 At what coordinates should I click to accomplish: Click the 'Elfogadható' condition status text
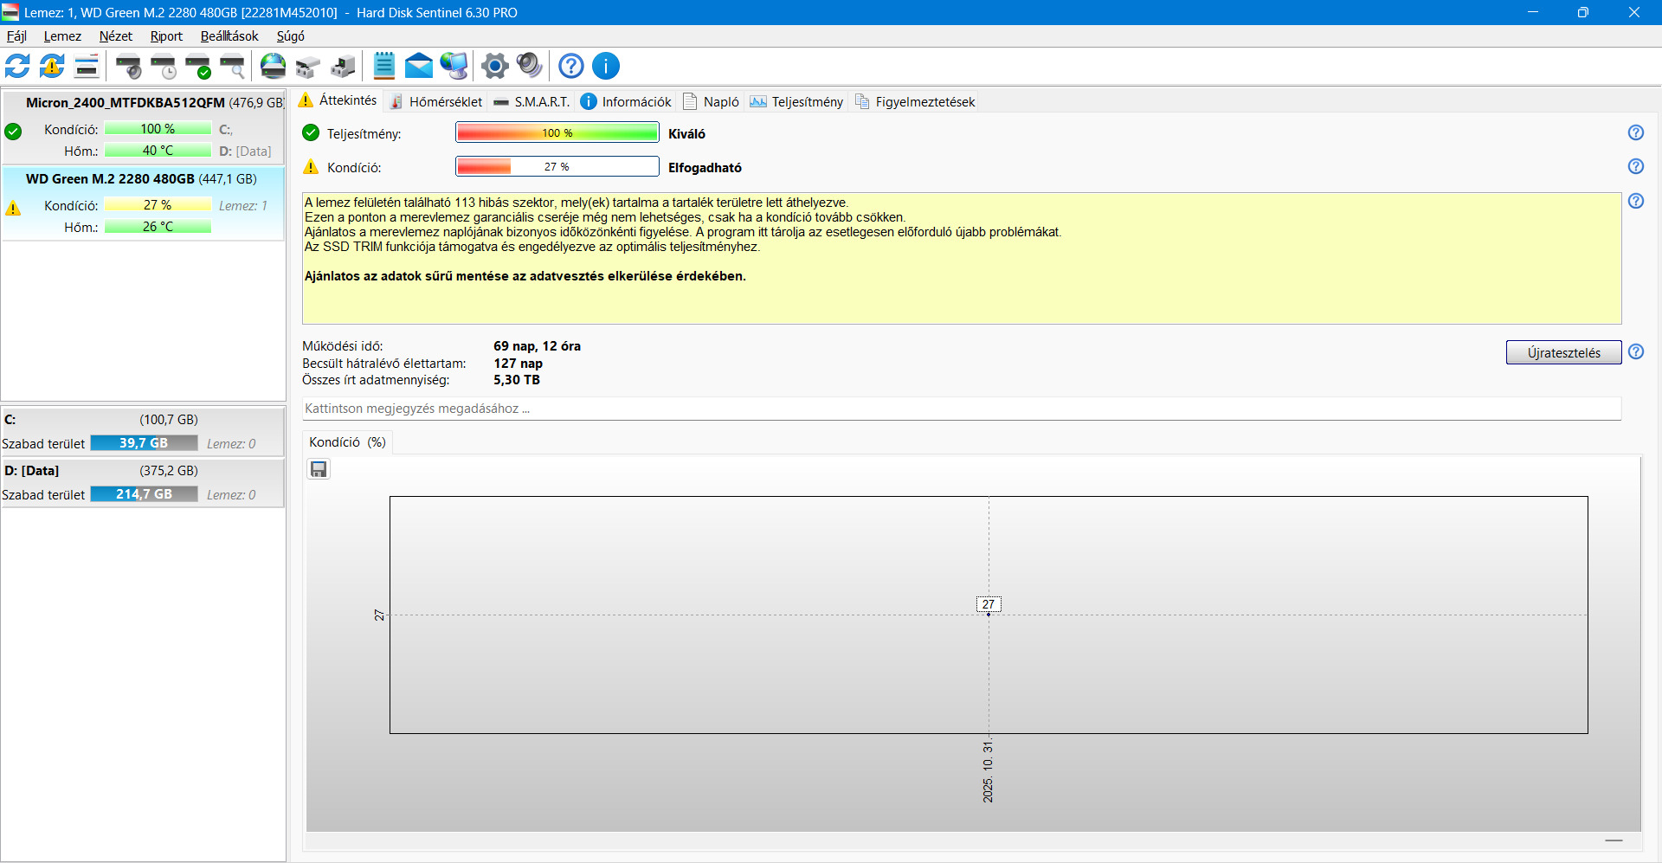(705, 168)
